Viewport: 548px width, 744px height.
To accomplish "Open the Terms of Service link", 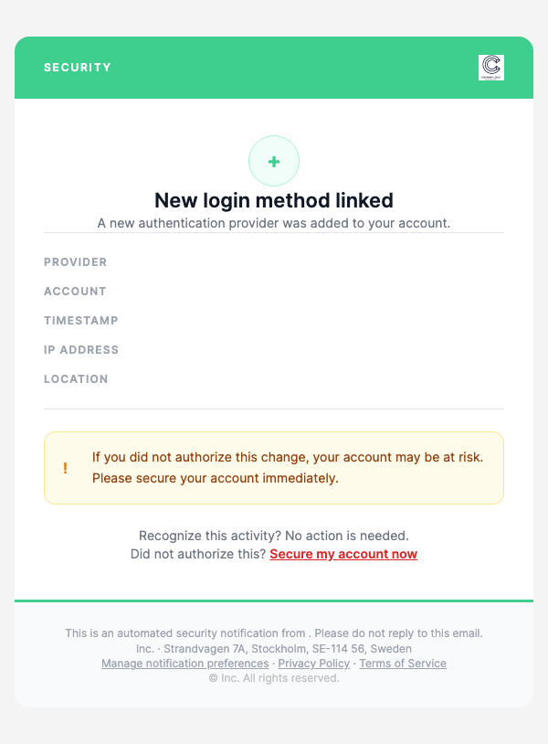I will click(402, 663).
